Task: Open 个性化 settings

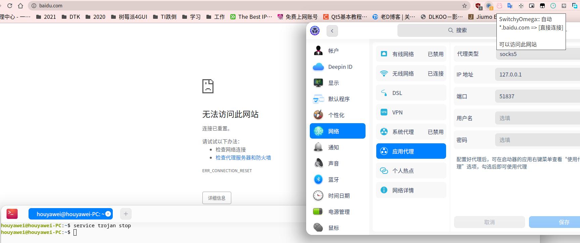Action: (x=338, y=115)
